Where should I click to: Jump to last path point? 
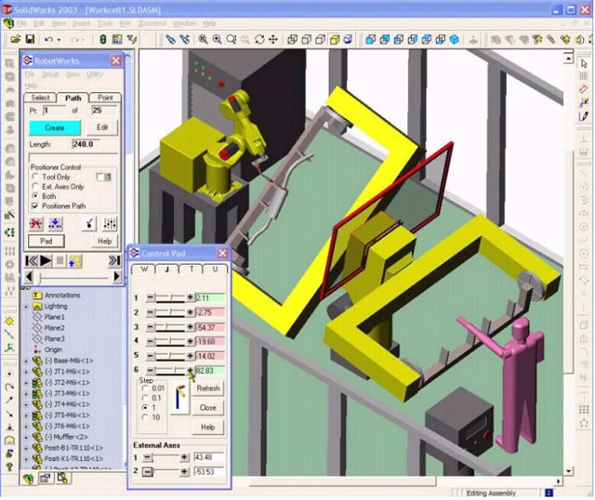coord(114,261)
